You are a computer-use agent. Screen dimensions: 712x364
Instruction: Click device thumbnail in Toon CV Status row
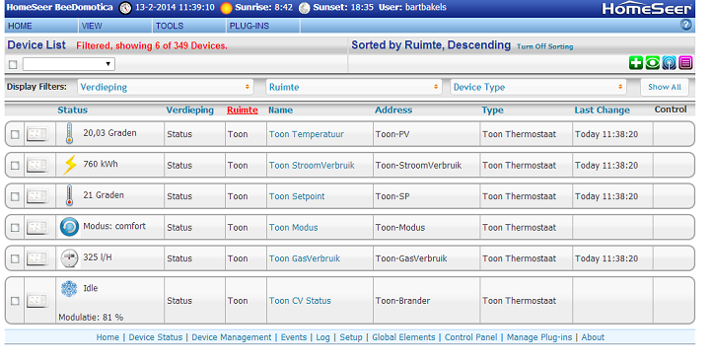[x=37, y=301]
